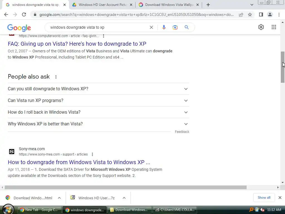This screenshot has width=285, height=214.
Task: Click the search icon in system tray
Action: click(251, 210)
